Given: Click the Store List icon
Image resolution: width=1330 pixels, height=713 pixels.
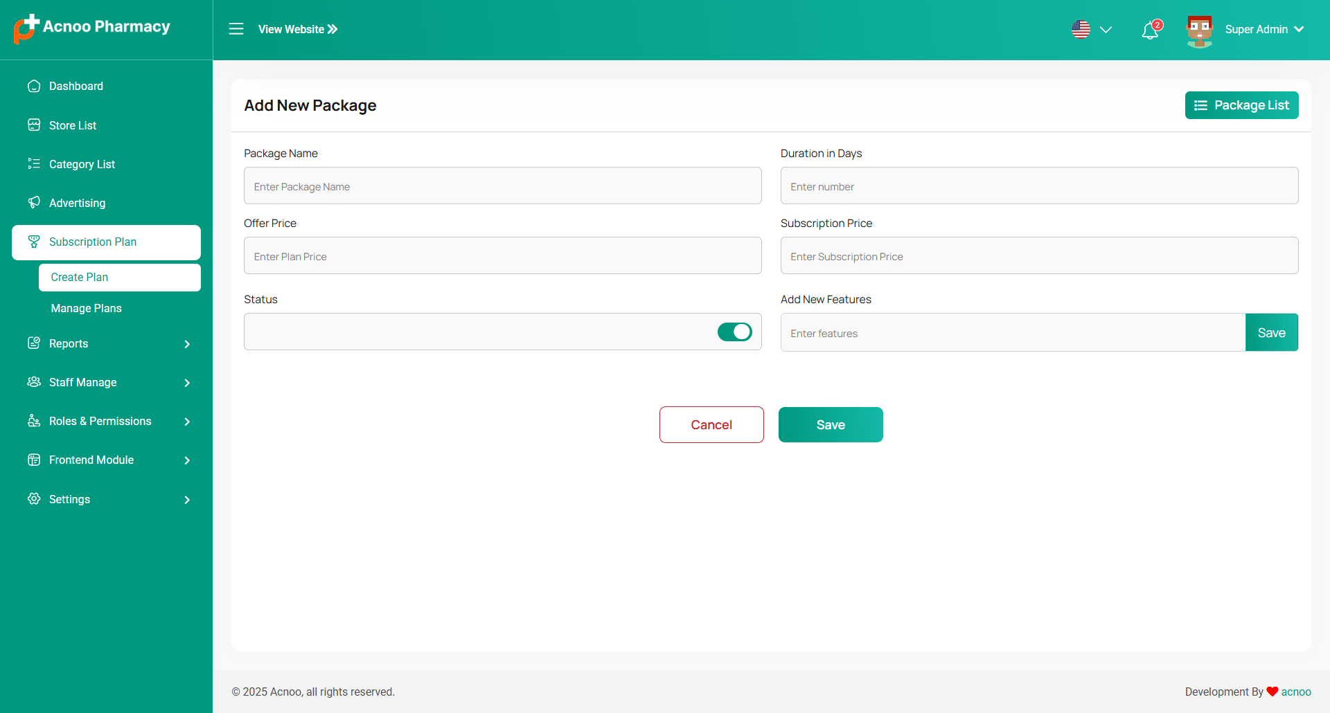Looking at the screenshot, I should 34,125.
